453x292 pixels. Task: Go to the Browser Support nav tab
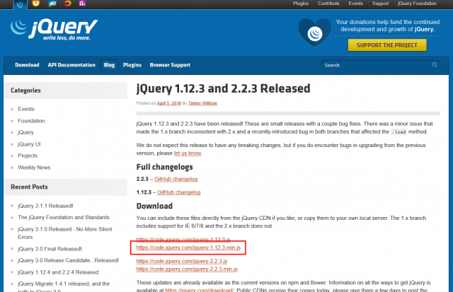(170, 65)
